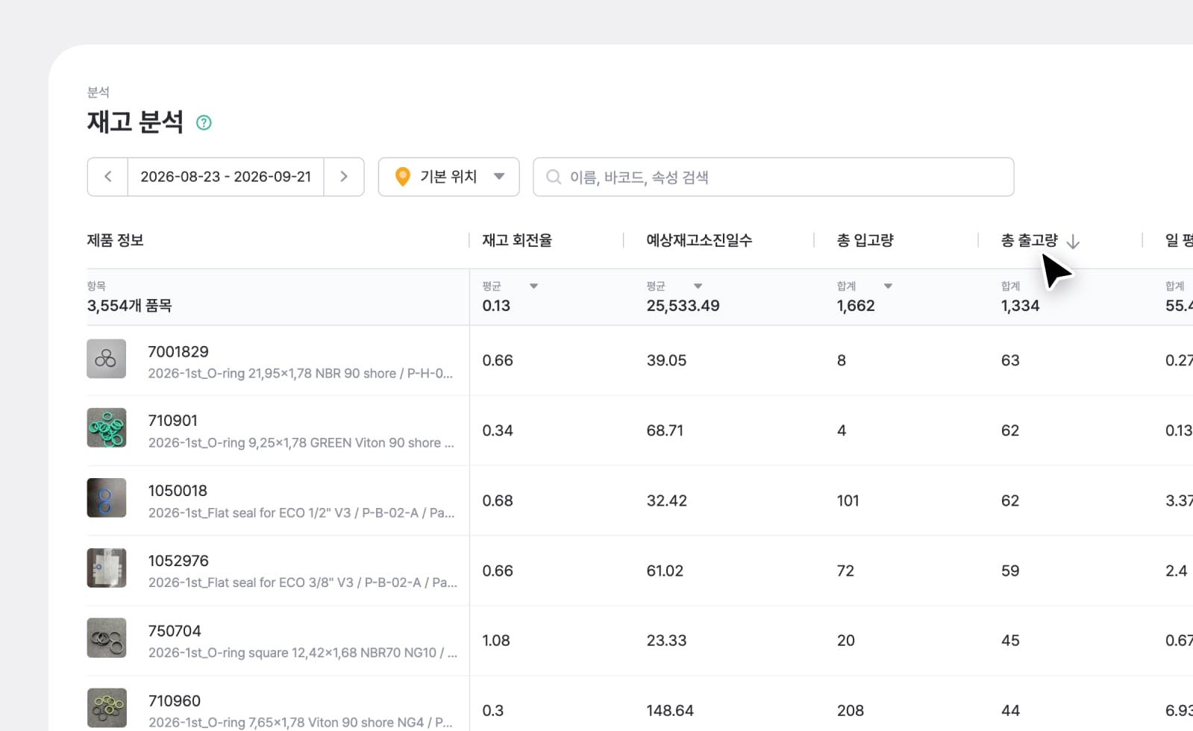The height and width of the screenshot is (731, 1193).
Task: Select product name 710960
Action: (175, 701)
